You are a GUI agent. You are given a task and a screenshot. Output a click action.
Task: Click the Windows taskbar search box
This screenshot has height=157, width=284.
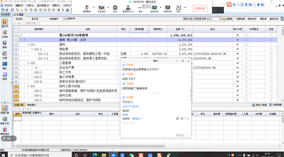40,155
